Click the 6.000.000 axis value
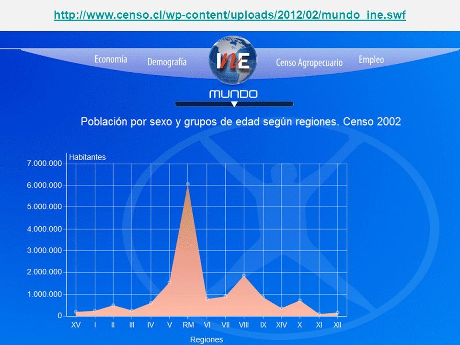 [45, 185]
